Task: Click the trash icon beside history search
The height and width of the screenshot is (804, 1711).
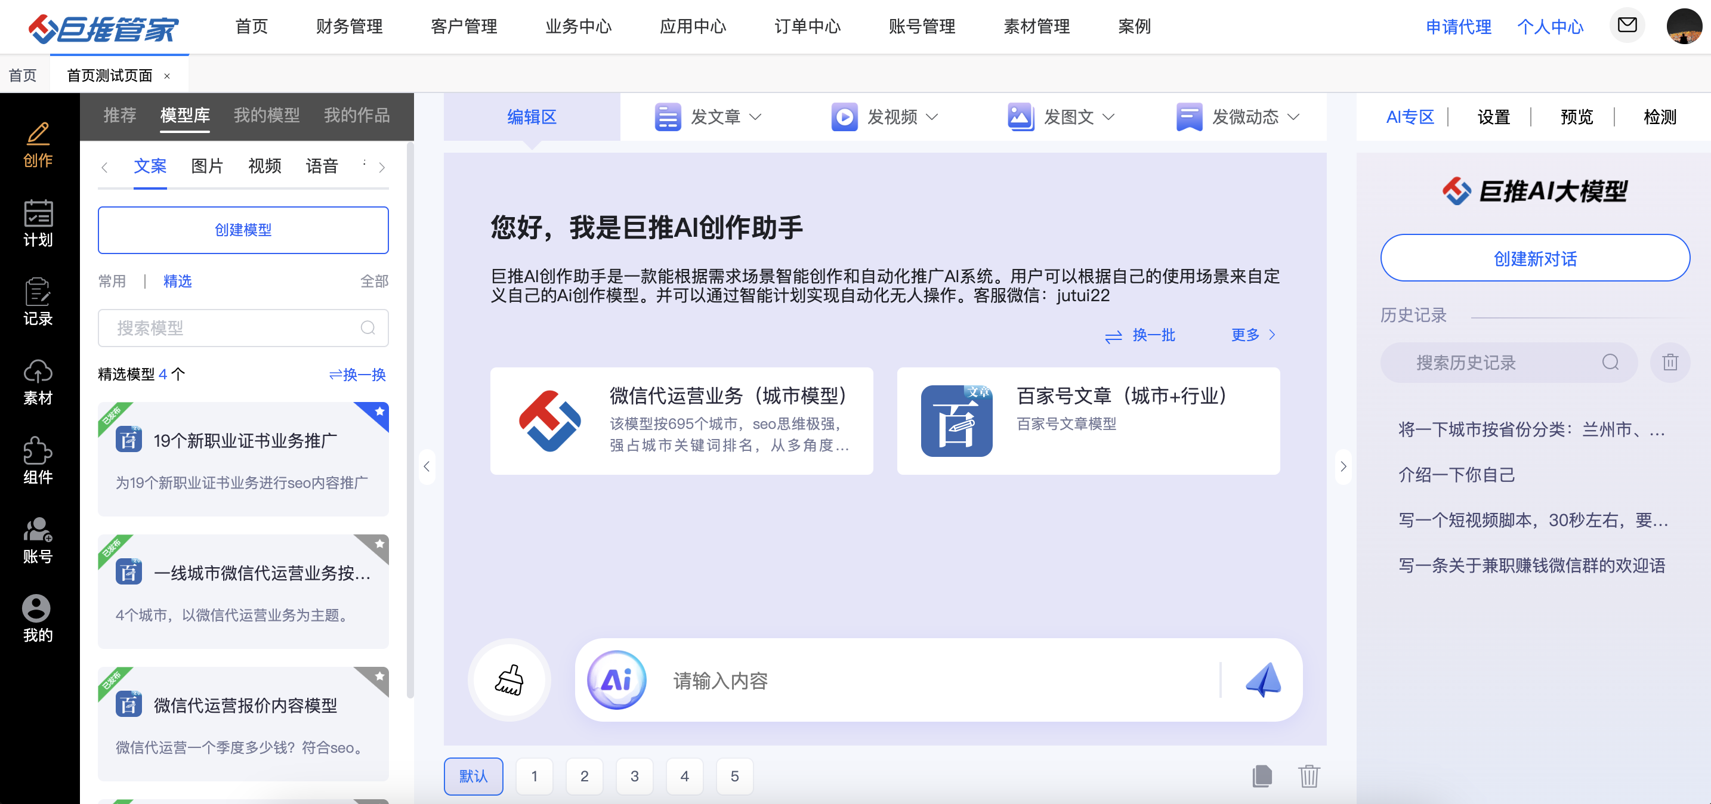Action: click(x=1670, y=363)
